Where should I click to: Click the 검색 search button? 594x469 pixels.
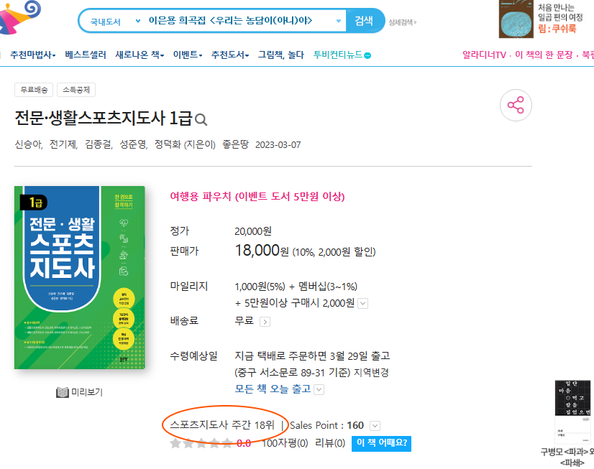coord(364,21)
